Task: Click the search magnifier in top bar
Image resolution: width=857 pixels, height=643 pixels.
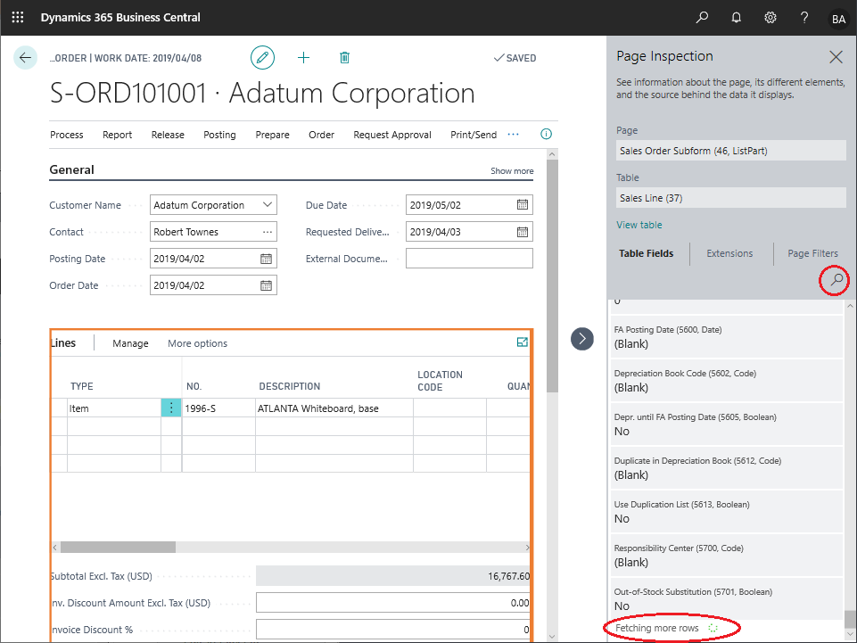Action: 702,18
